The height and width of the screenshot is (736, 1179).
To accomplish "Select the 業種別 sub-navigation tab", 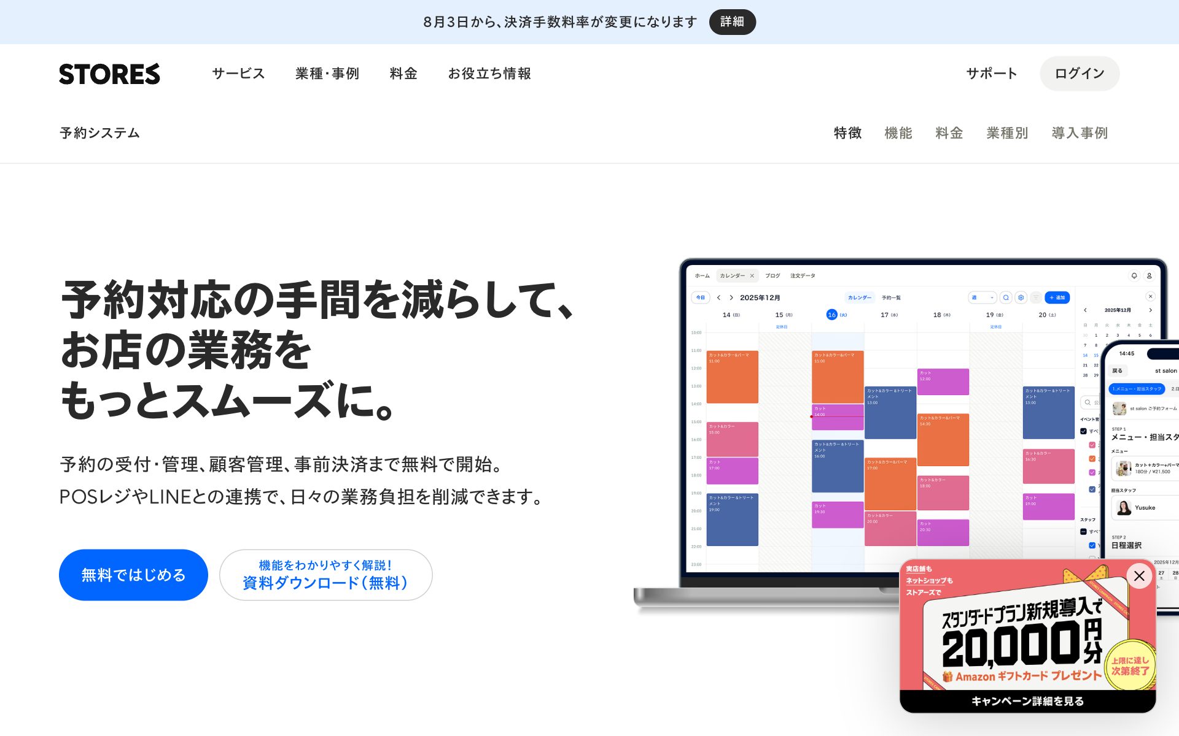I will click(x=1007, y=133).
